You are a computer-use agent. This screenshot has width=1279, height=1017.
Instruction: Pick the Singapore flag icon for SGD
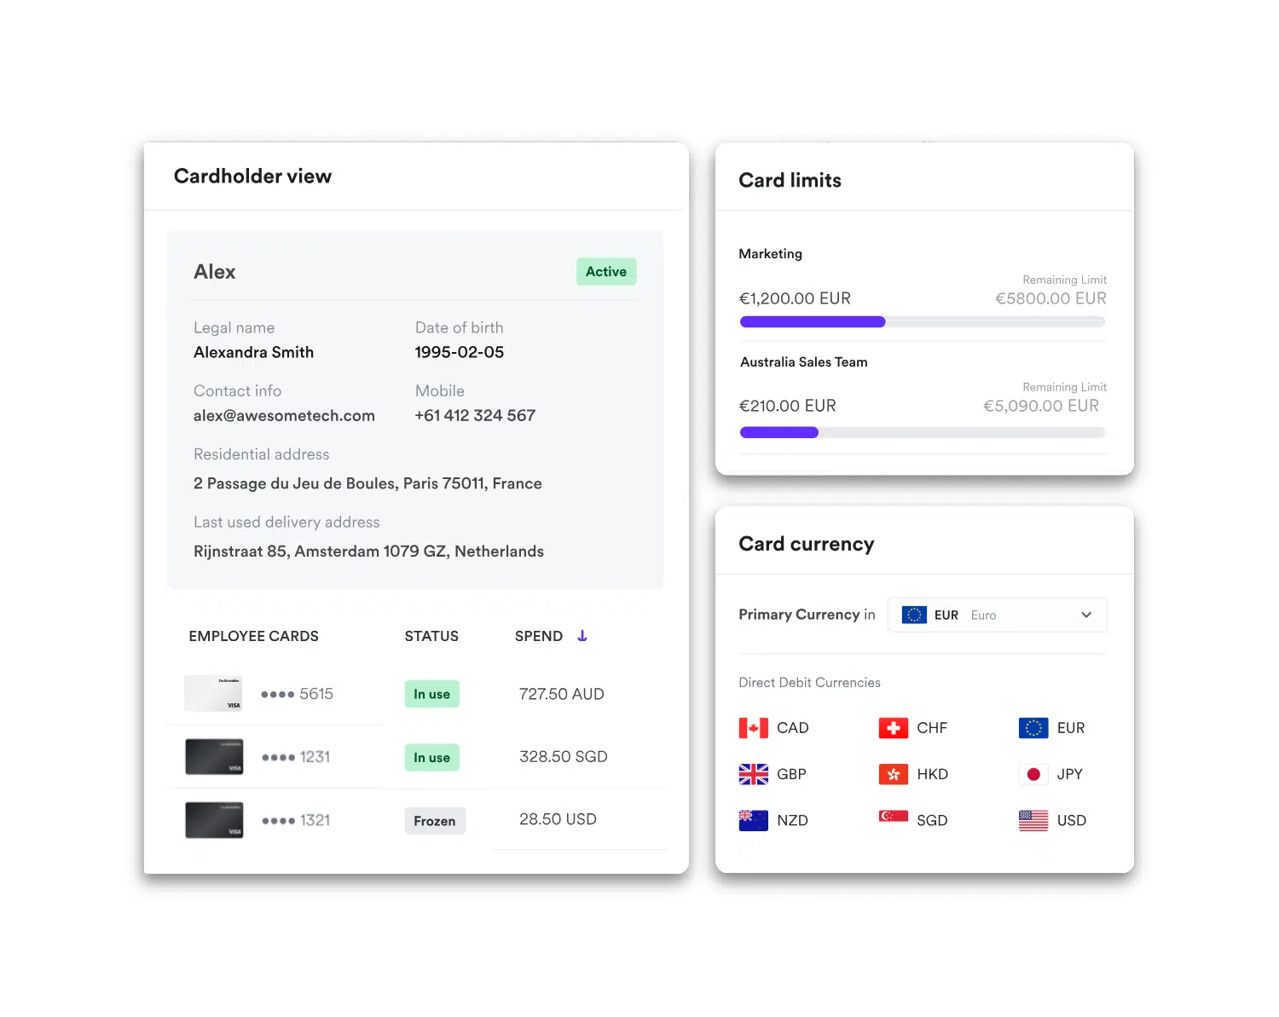tap(893, 817)
